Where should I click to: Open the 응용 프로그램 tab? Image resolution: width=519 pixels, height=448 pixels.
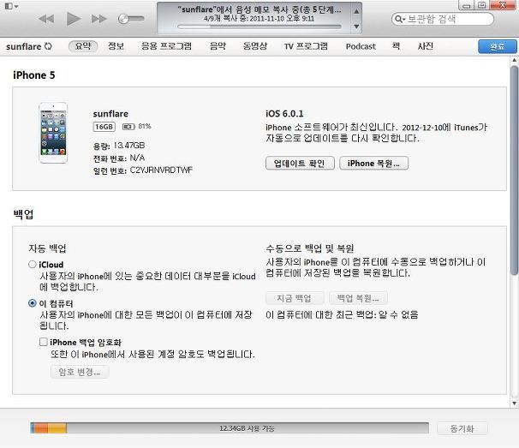166,46
